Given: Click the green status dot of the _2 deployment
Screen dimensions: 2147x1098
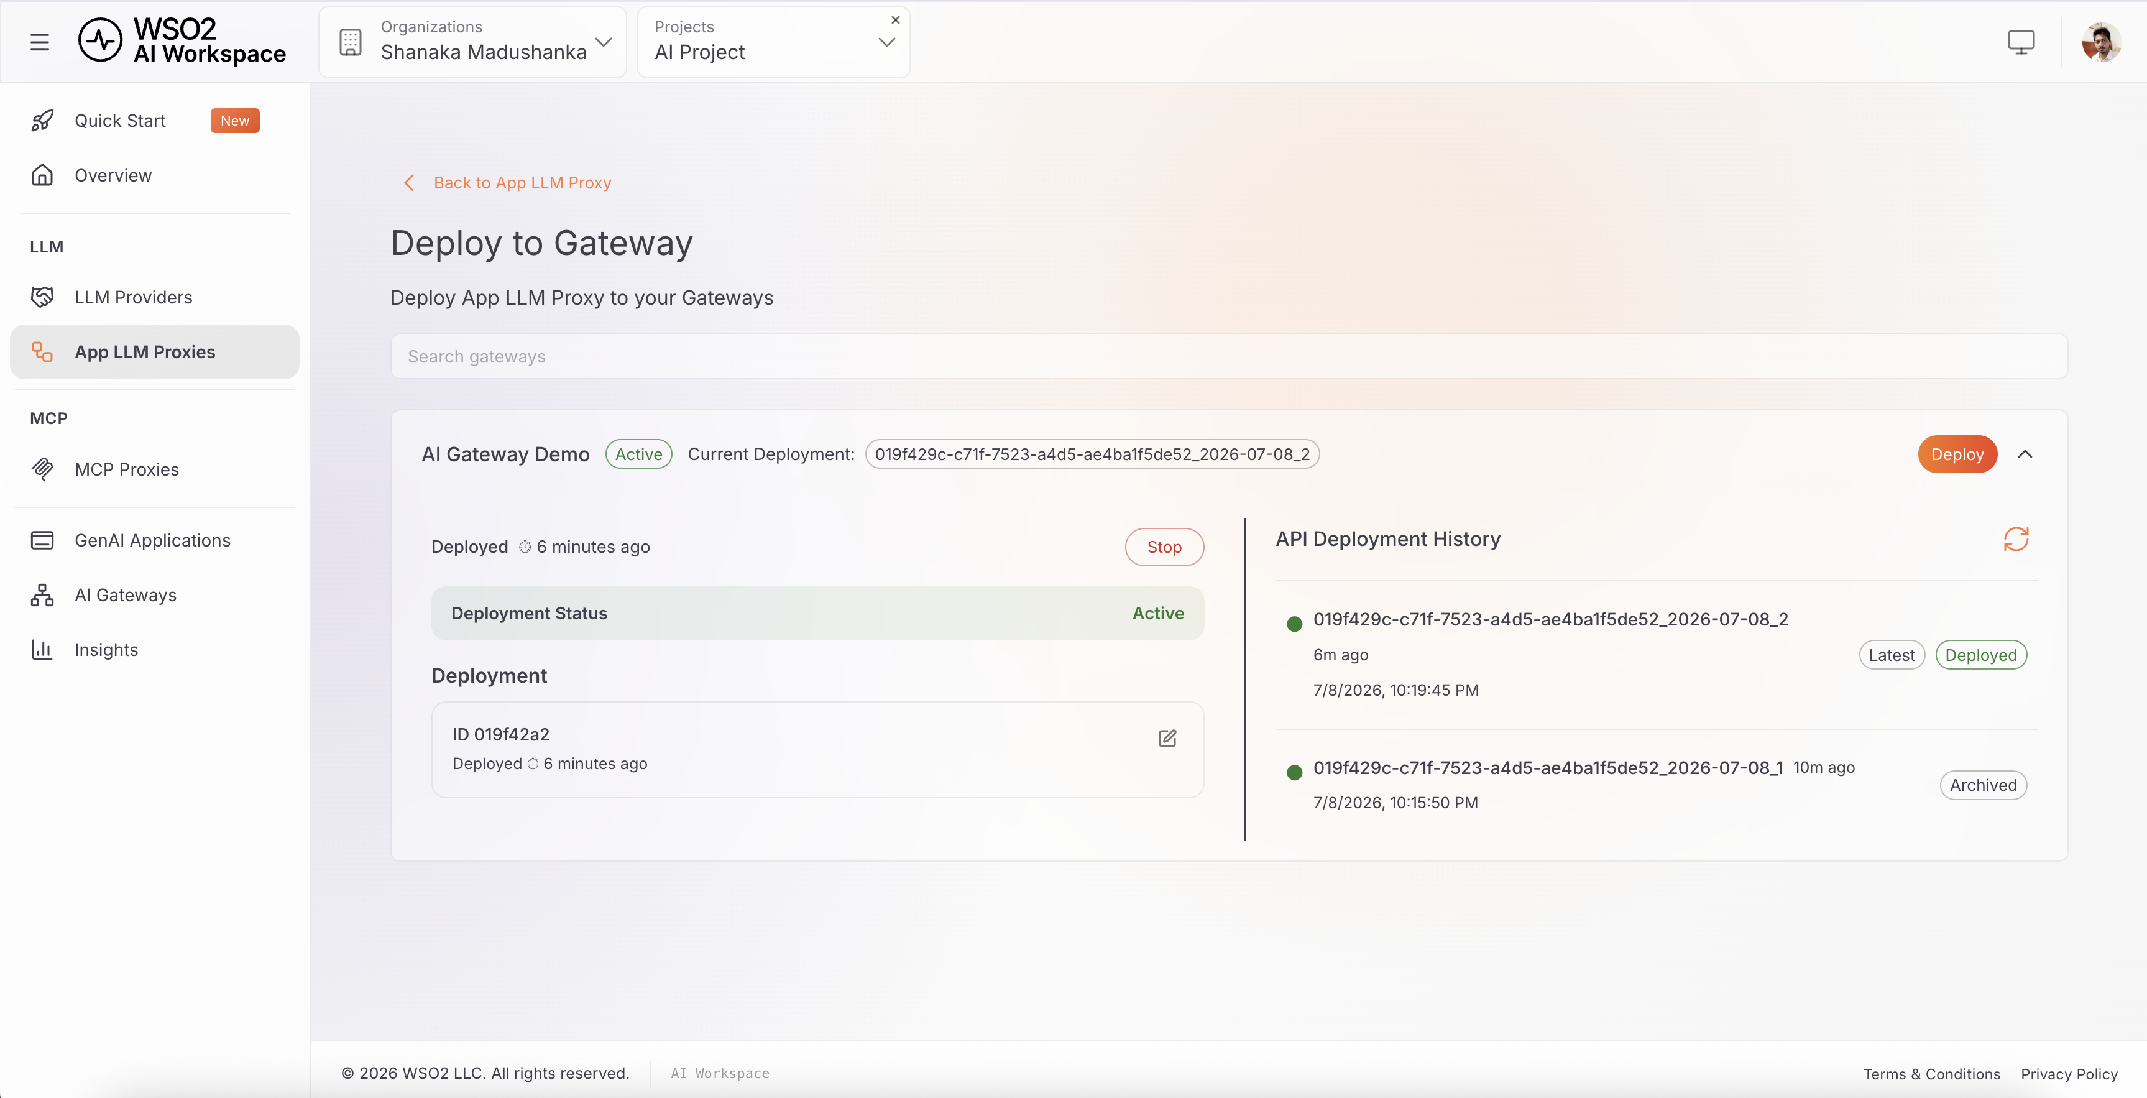Looking at the screenshot, I should tap(1294, 624).
